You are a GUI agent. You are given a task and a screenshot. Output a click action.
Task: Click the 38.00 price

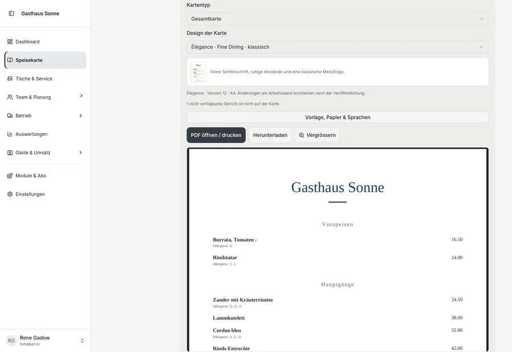(457, 318)
